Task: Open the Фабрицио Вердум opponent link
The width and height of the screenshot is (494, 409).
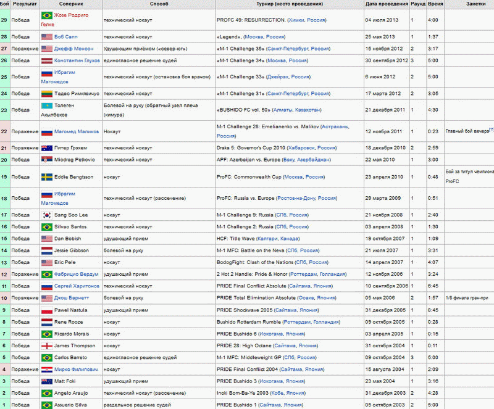Action: (x=77, y=274)
